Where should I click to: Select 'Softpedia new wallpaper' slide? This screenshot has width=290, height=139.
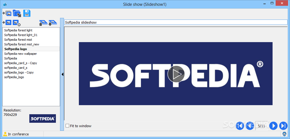pyautogui.click(x=20, y=54)
